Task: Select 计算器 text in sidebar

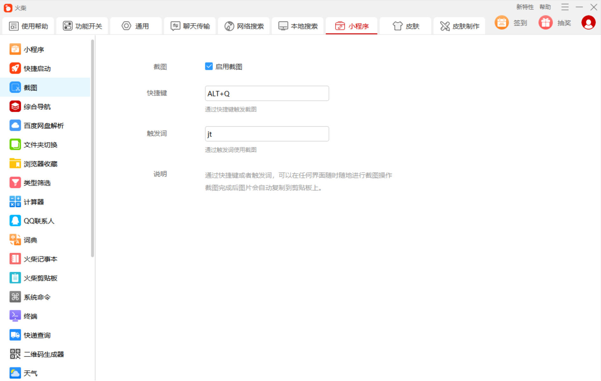Action: (34, 202)
